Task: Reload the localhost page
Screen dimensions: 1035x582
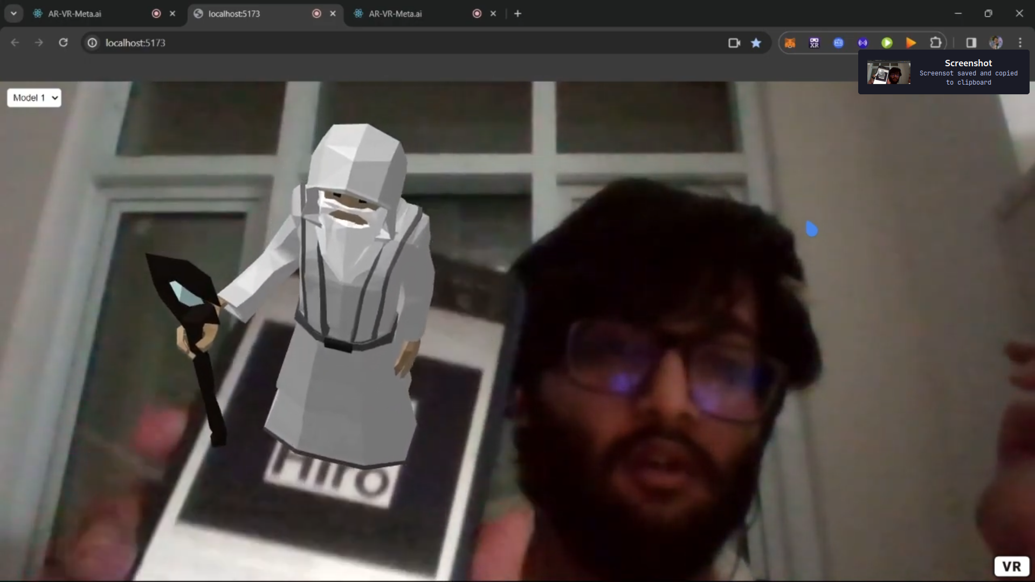Action: coord(63,43)
